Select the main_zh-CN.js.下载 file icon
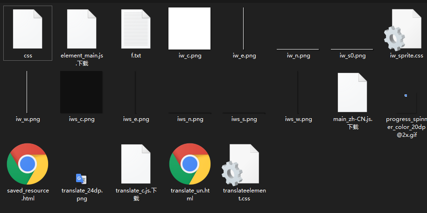Viewport: 427px width, 213px height. 352,92
